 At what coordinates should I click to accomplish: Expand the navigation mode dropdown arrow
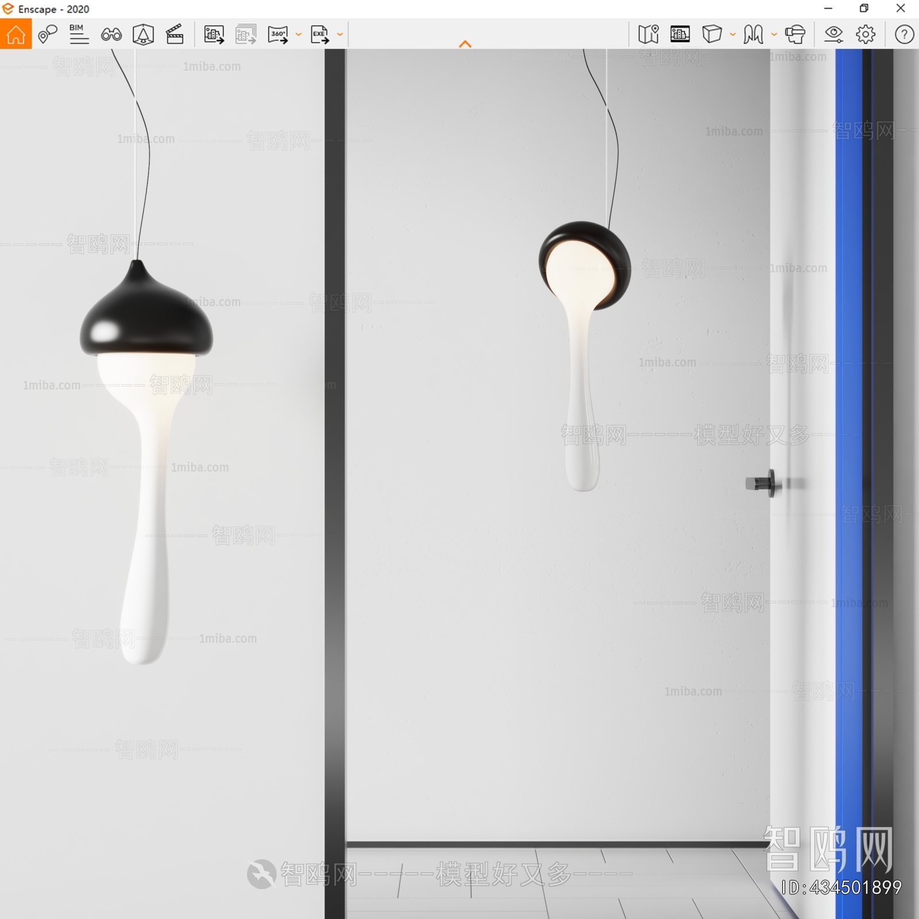[774, 34]
